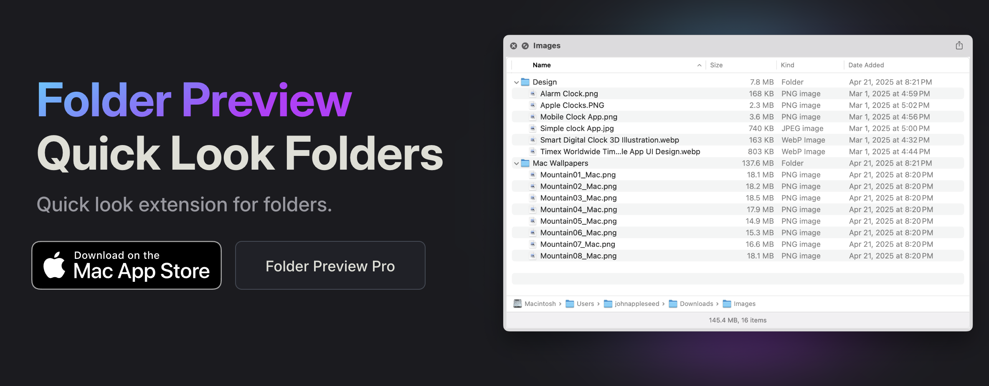Select the Design folder name

(x=545, y=82)
